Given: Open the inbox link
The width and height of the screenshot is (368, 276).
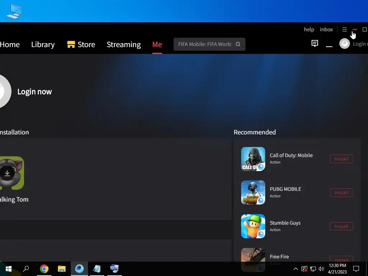Looking at the screenshot, I should point(326,29).
